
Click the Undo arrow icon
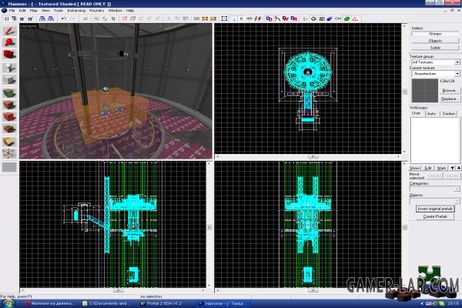coord(64,18)
